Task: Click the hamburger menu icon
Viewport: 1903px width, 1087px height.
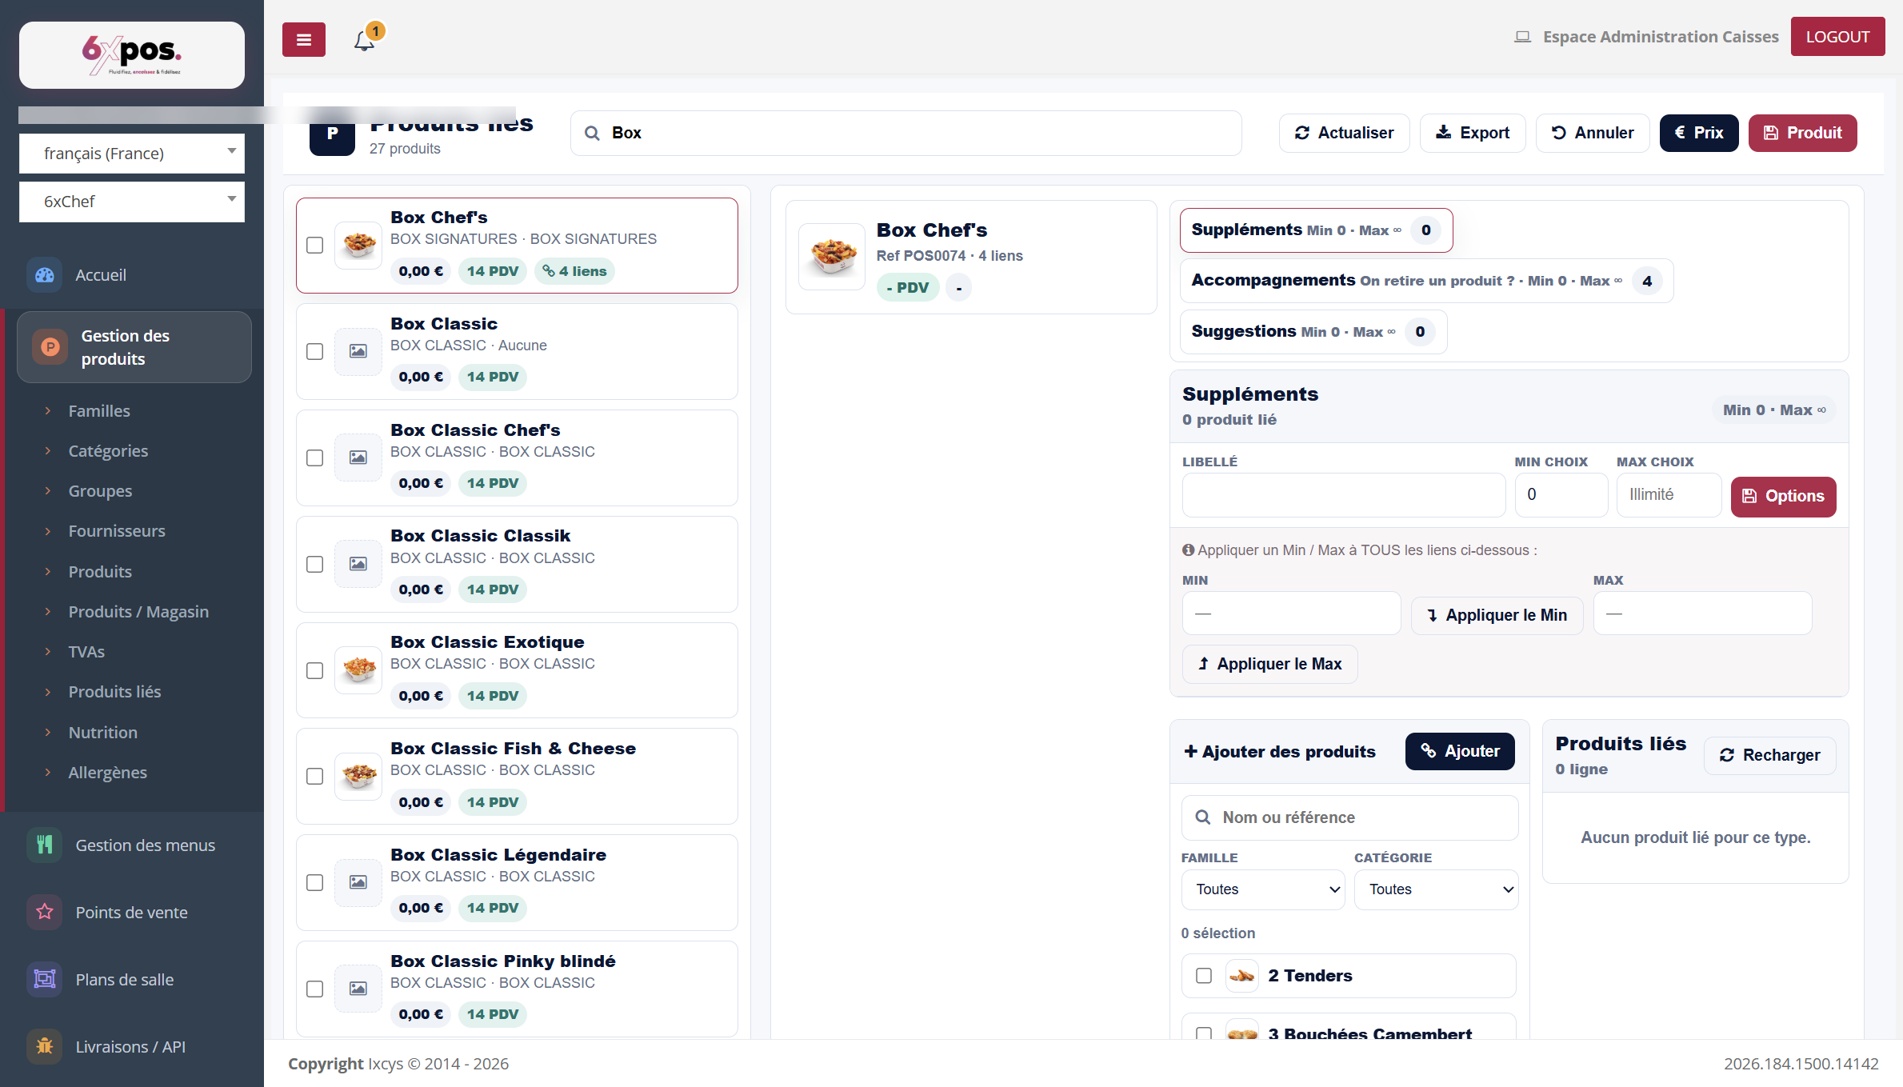Action: (x=303, y=39)
